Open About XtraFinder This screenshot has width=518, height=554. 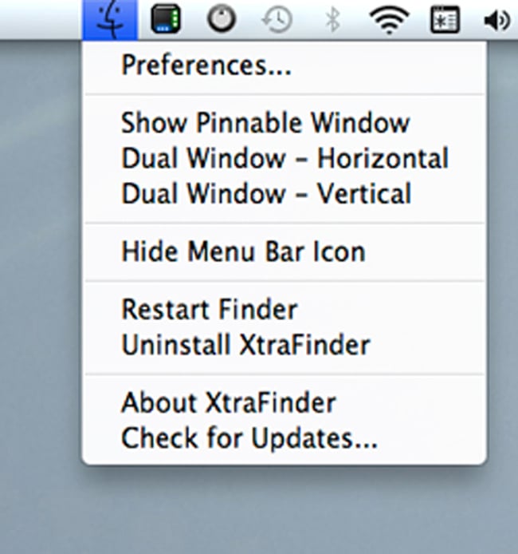[228, 402]
